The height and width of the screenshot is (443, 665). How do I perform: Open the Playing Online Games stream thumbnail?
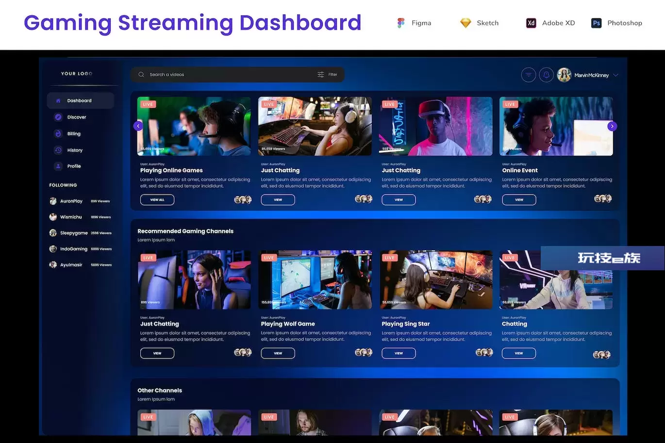coord(194,126)
